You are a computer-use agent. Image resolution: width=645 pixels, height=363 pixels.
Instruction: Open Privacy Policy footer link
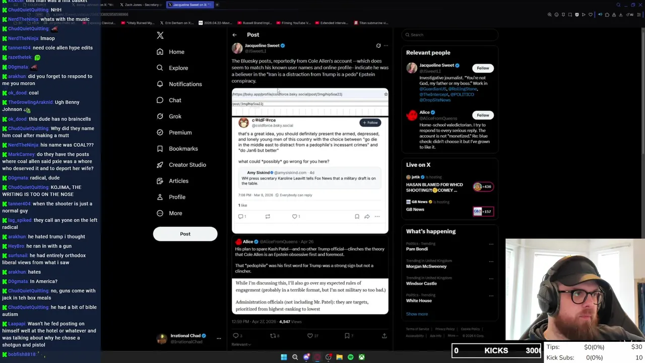pos(445,329)
